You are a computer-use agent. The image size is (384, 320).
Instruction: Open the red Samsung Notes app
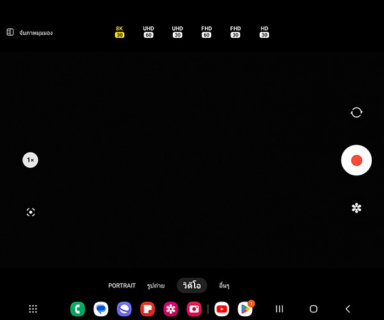[x=147, y=309]
